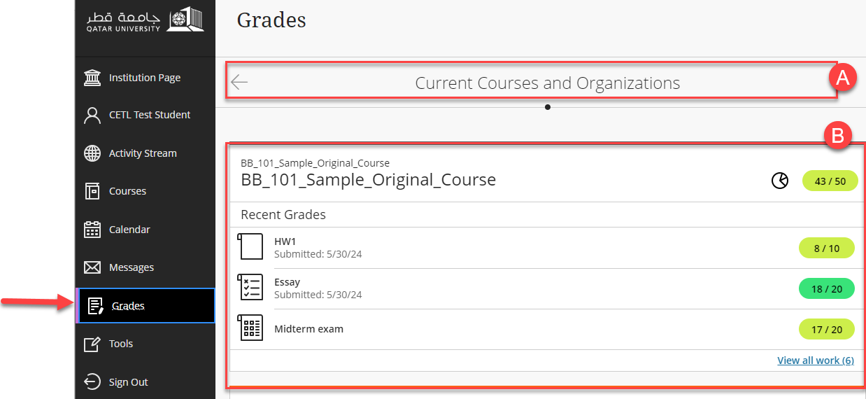Open the Messages envelope icon
866x399 pixels.
92,267
